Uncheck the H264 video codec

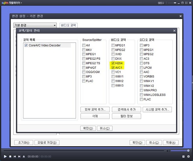tap(113, 63)
